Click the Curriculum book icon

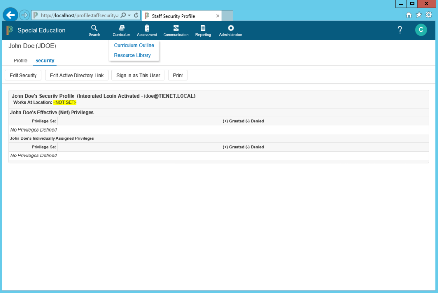tap(122, 28)
